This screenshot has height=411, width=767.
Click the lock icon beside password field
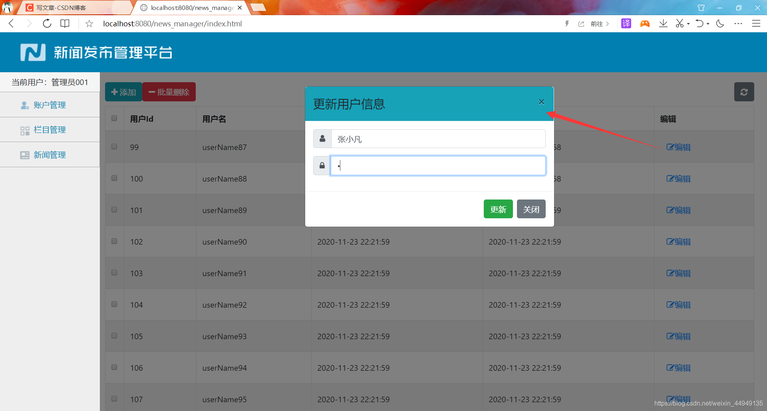click(322, 165)
